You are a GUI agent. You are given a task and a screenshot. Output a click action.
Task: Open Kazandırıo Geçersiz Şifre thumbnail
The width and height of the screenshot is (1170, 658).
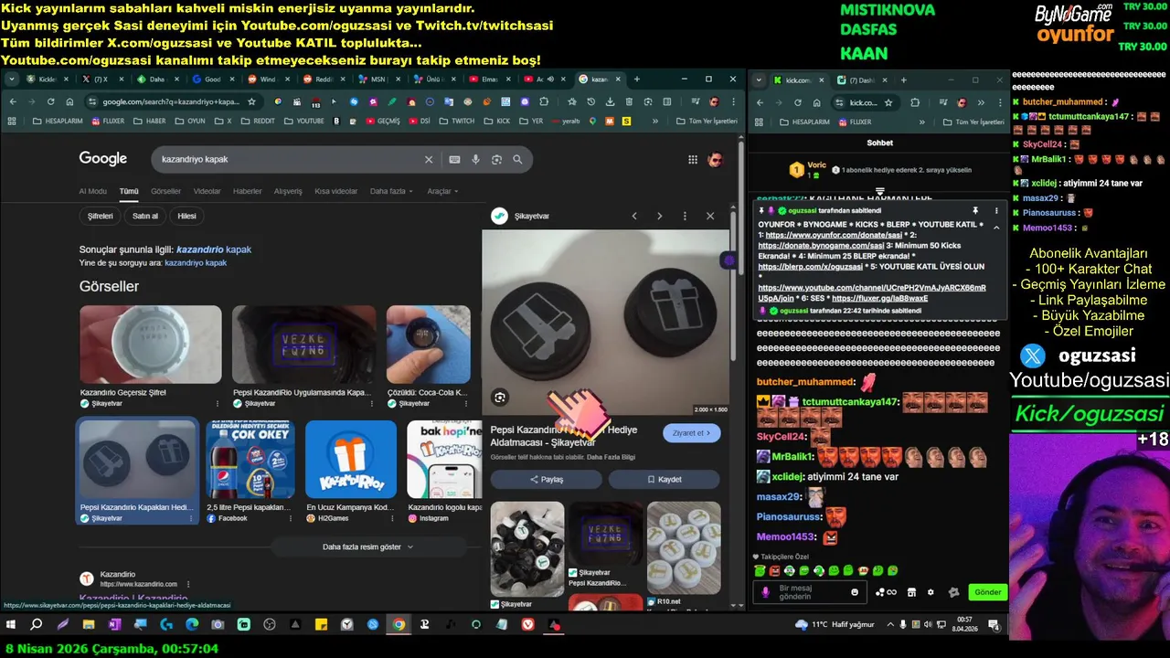(150, 345)
